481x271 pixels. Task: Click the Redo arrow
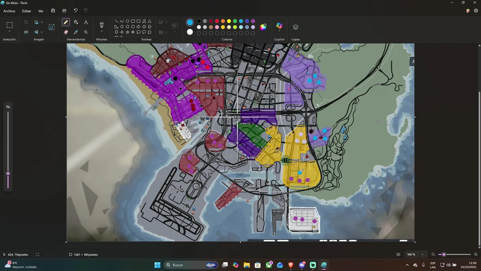click(x=86, y=11)
